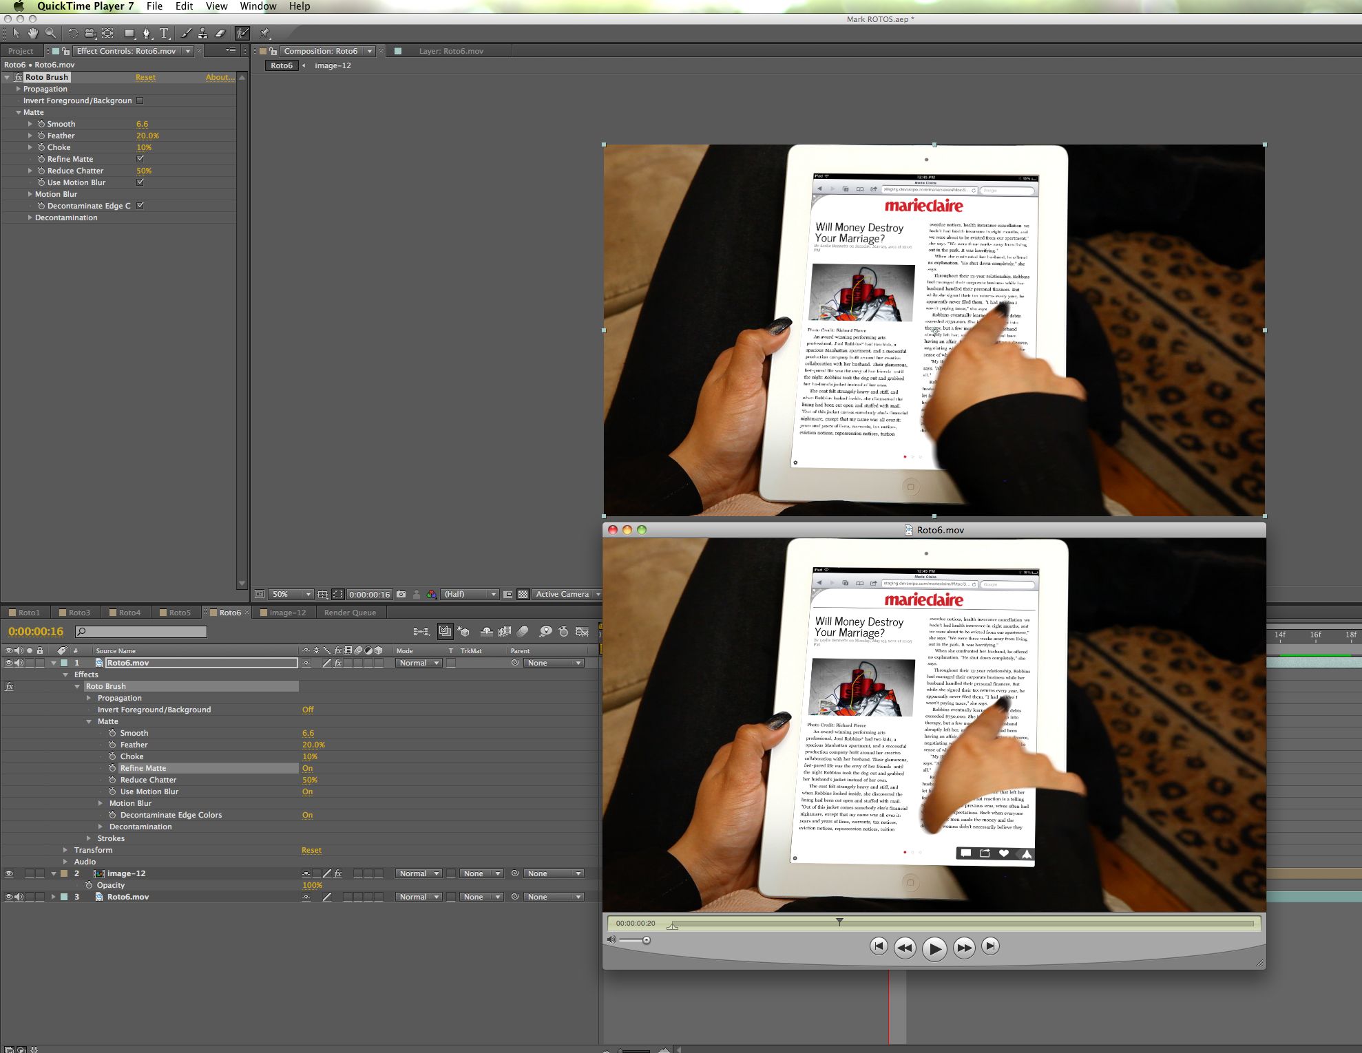This screenshot has height=1053, width=1362.
Task: Click the Smooth value 6.6
Action: [142, 124]
